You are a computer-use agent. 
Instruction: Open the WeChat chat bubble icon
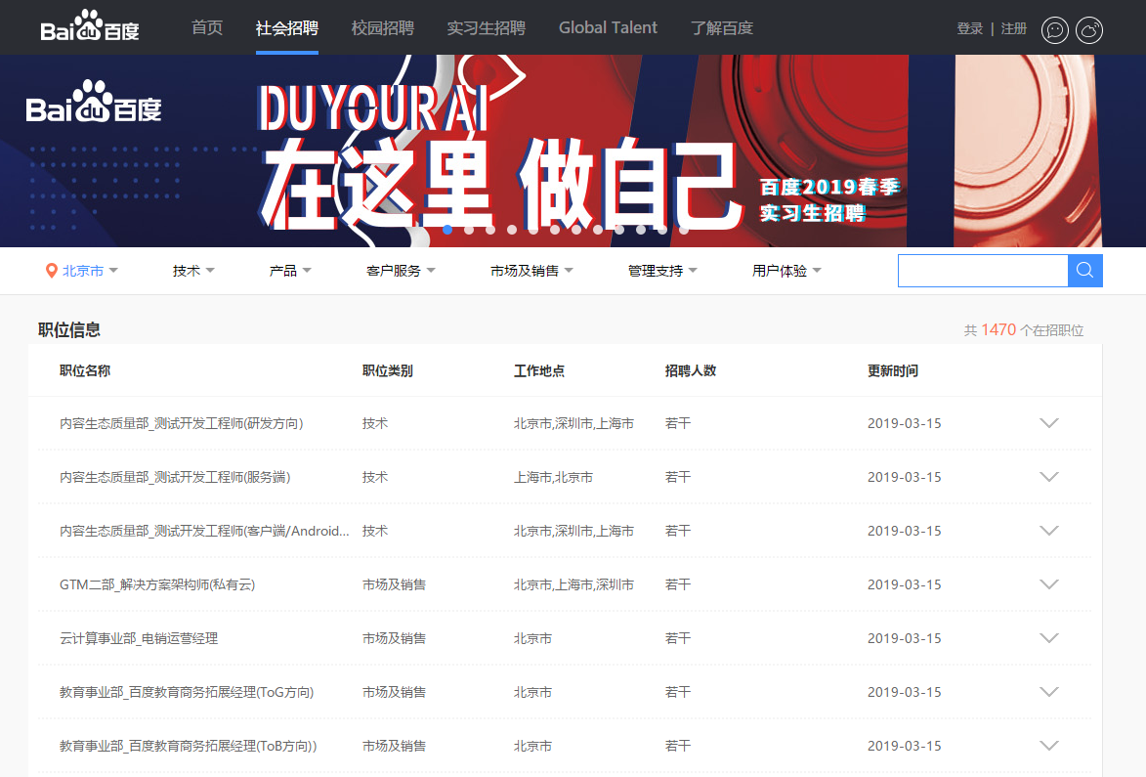(x=1054, y=30)
